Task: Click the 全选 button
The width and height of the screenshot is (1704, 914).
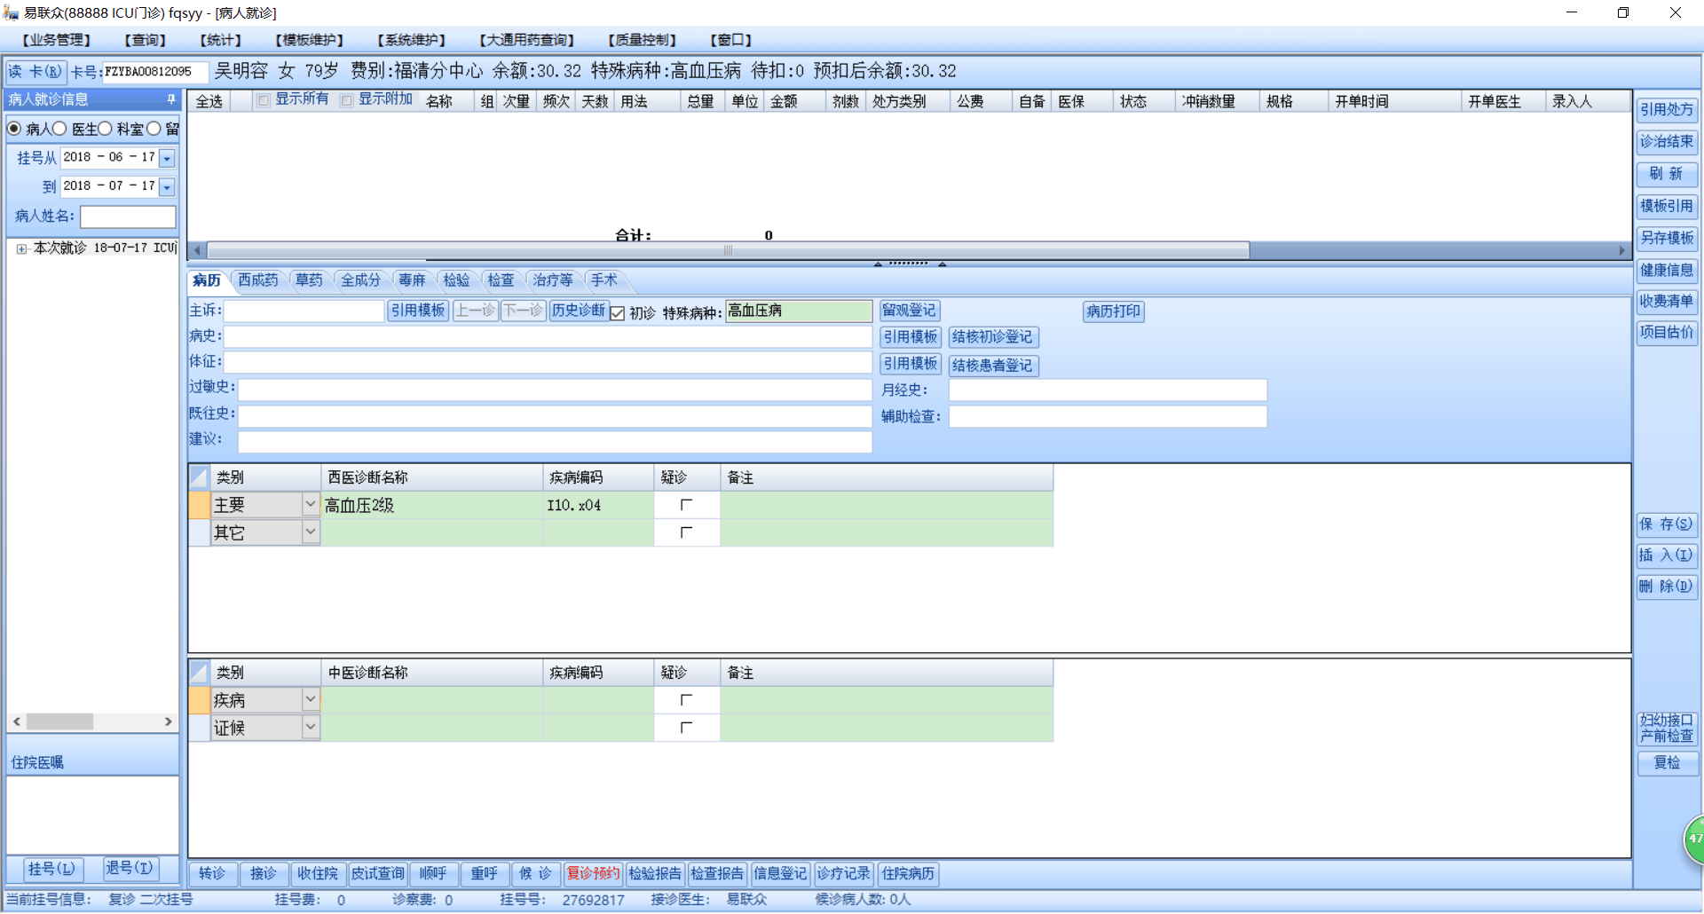Action: (209, 101)
